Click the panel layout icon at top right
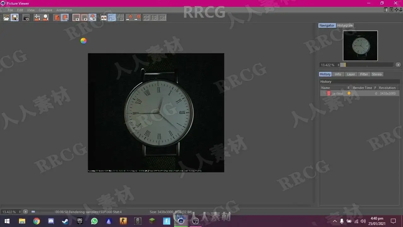 tap(386, 10)
